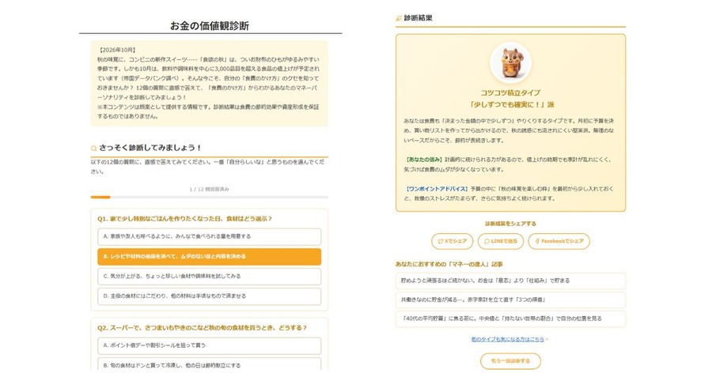The width and height of the screenshot is (712, 373).
Task: Select Q1 answer A about family and friends
Action: 210,236
